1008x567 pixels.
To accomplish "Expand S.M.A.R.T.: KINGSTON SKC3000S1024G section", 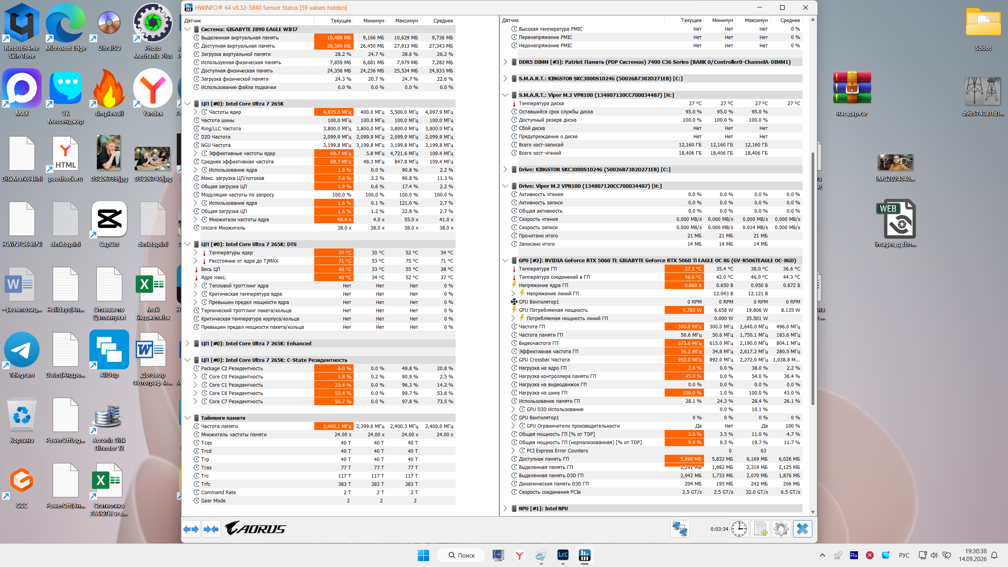I will tap(505, 78).
